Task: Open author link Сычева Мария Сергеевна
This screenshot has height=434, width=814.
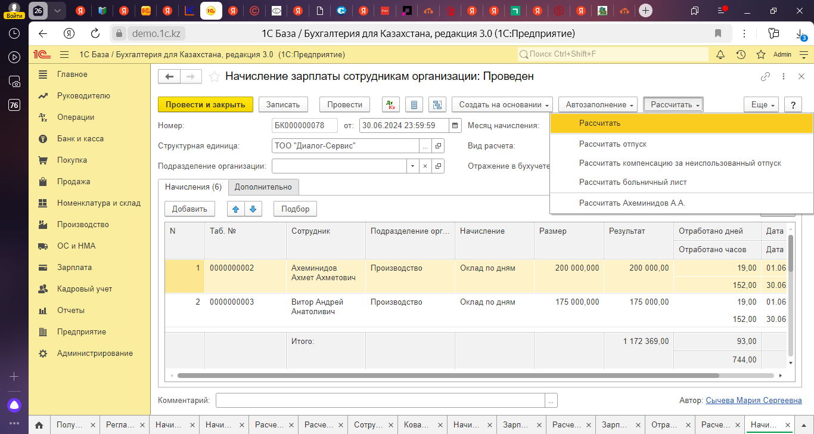Action: click(753, 401)
